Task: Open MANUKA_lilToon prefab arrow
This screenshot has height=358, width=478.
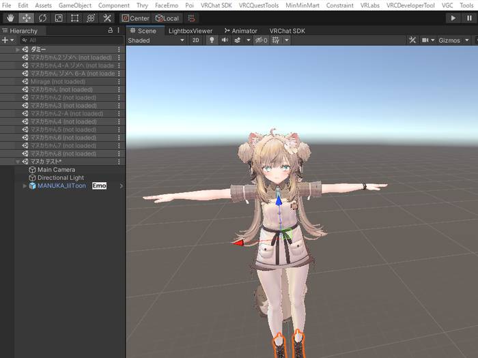Action: pyautogui.click(x=122, y=185)
